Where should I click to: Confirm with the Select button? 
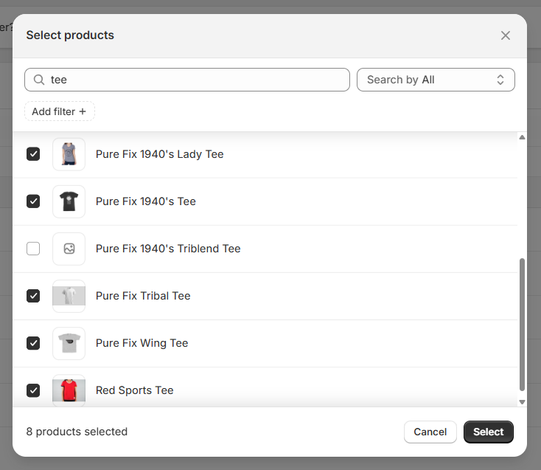[x=488, y=432]
